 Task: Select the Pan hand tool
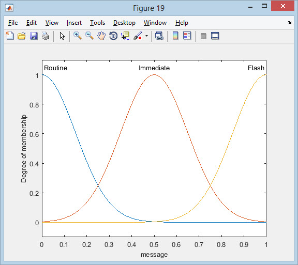pyautogui.click(x=101, y=36)
